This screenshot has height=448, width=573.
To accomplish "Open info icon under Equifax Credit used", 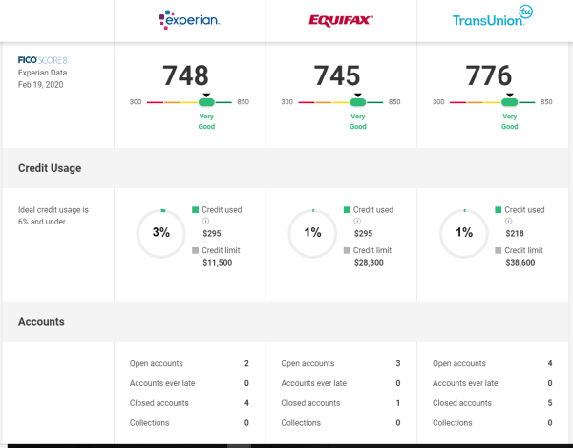I will click(x=357, y=221).
